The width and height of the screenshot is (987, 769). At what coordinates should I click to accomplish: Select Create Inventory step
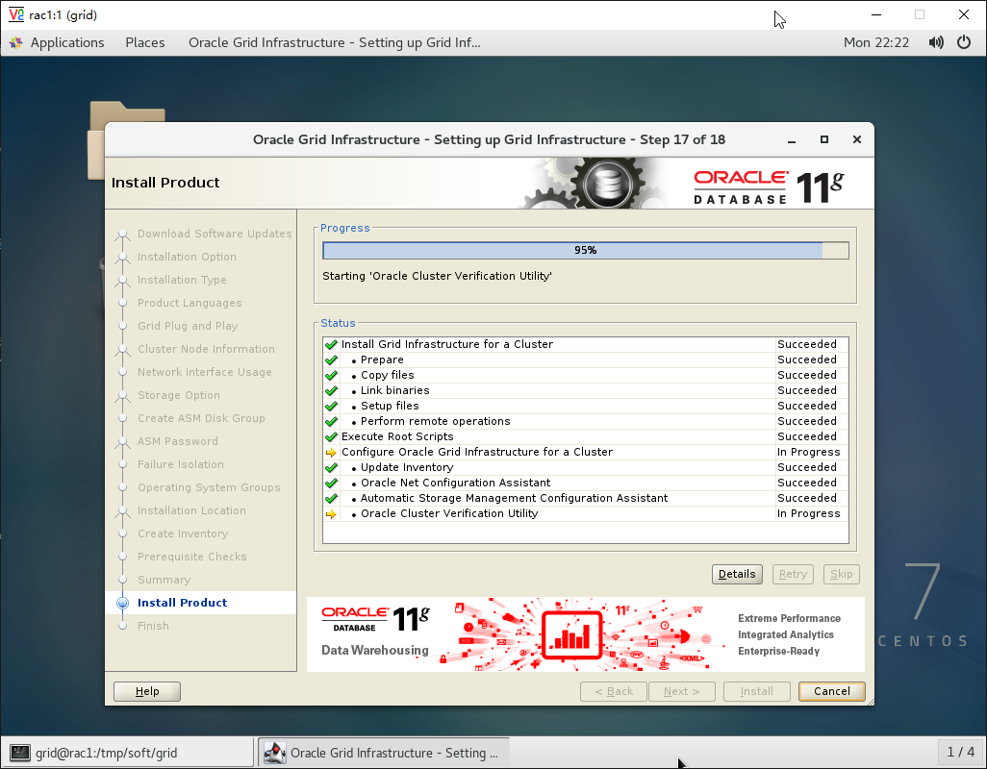(x=183, y=533)
